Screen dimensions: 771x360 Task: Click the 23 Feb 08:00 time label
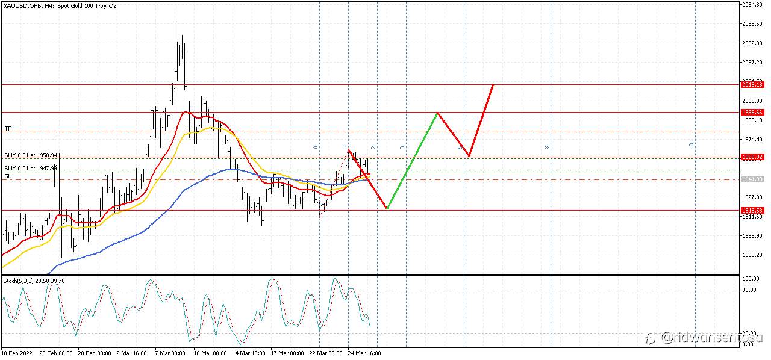point(56,353)
